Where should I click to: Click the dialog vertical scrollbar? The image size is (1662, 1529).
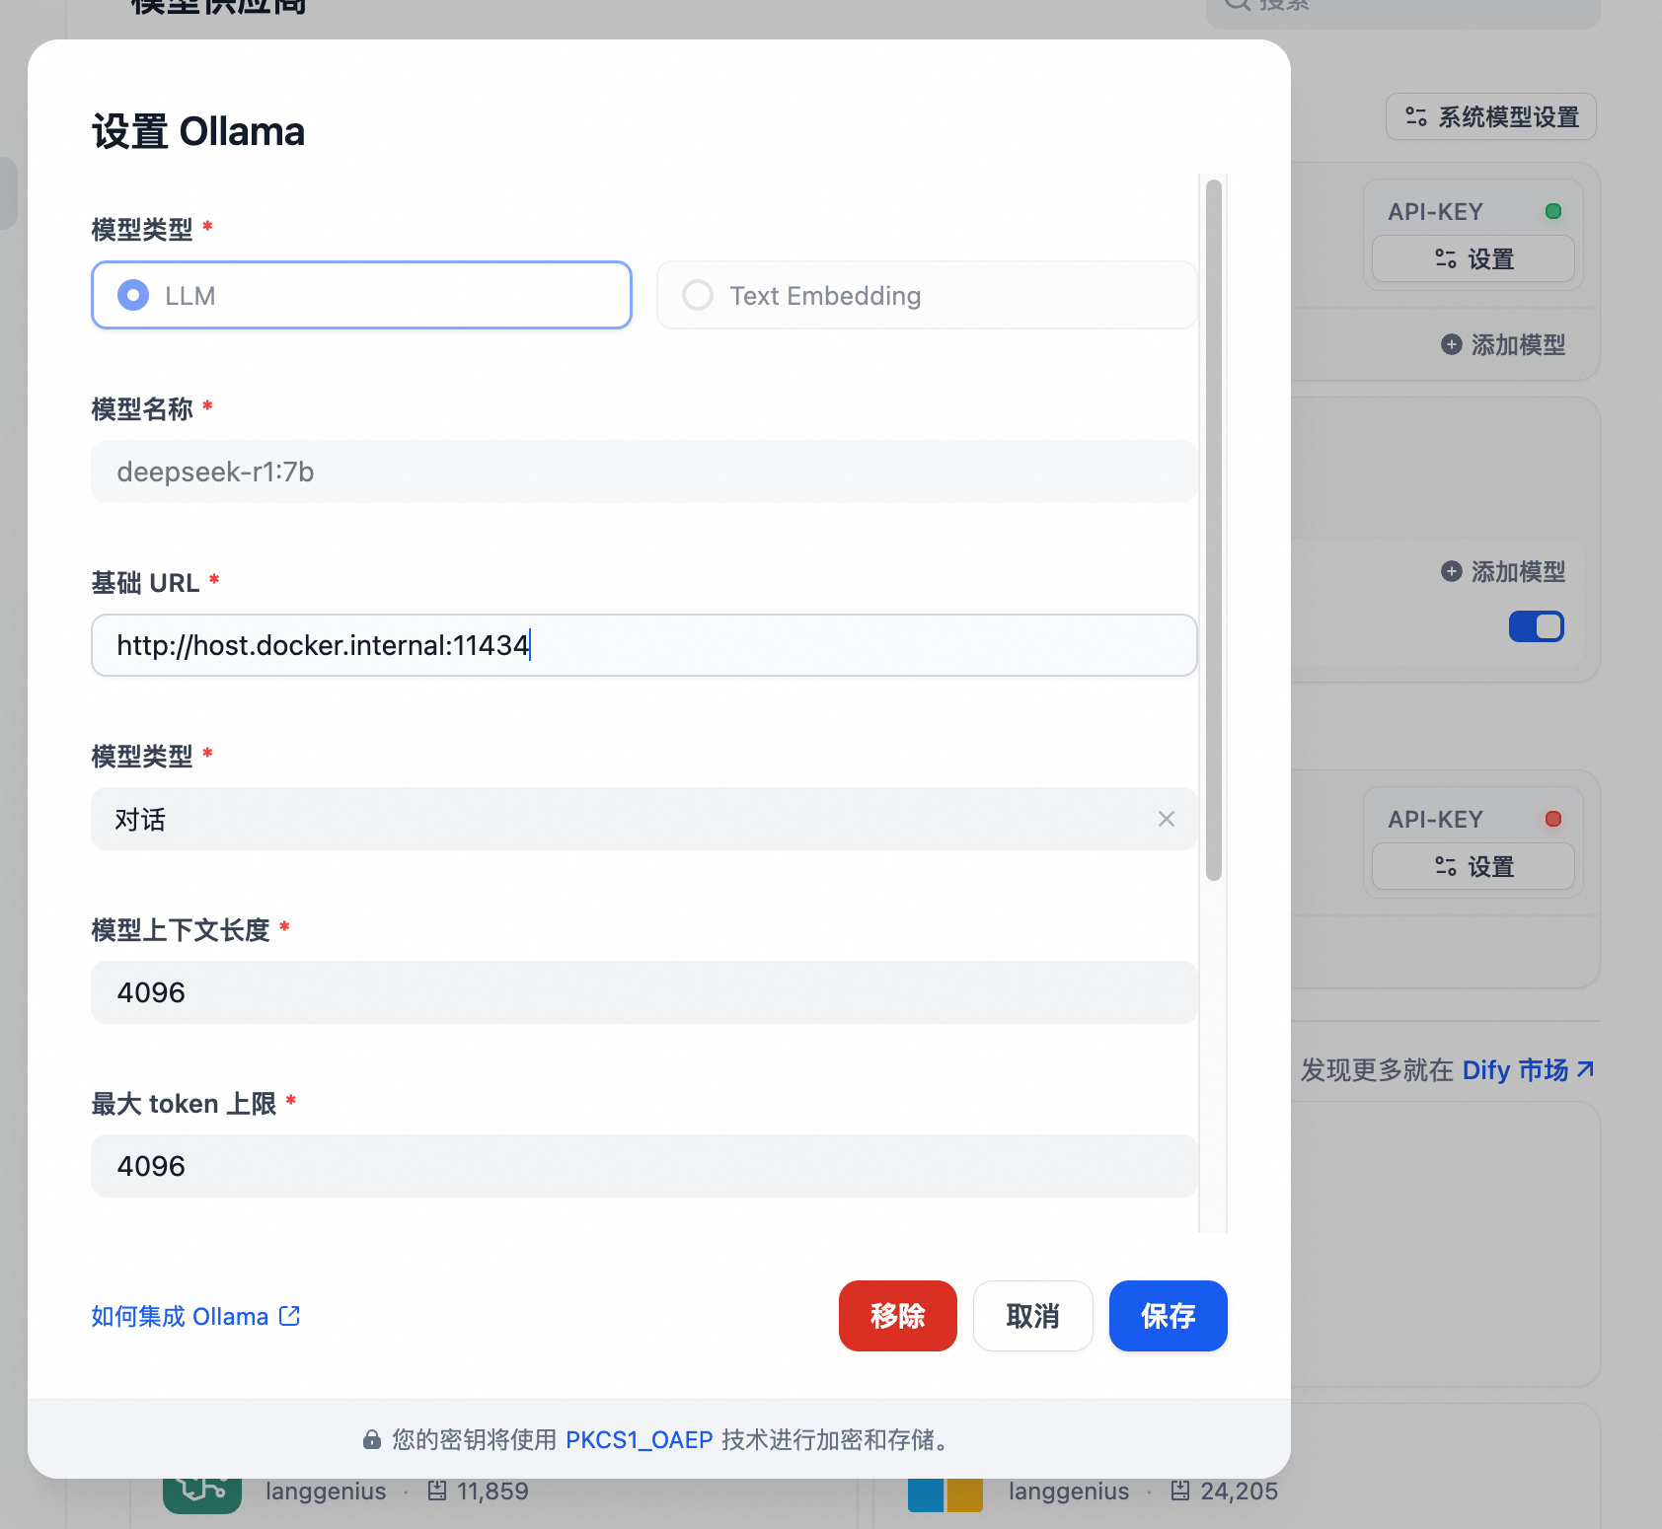1214,530
